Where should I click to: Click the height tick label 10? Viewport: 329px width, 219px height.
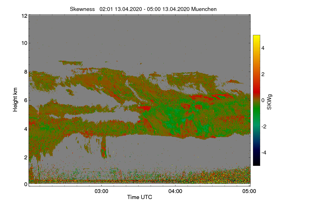point(24,43)
